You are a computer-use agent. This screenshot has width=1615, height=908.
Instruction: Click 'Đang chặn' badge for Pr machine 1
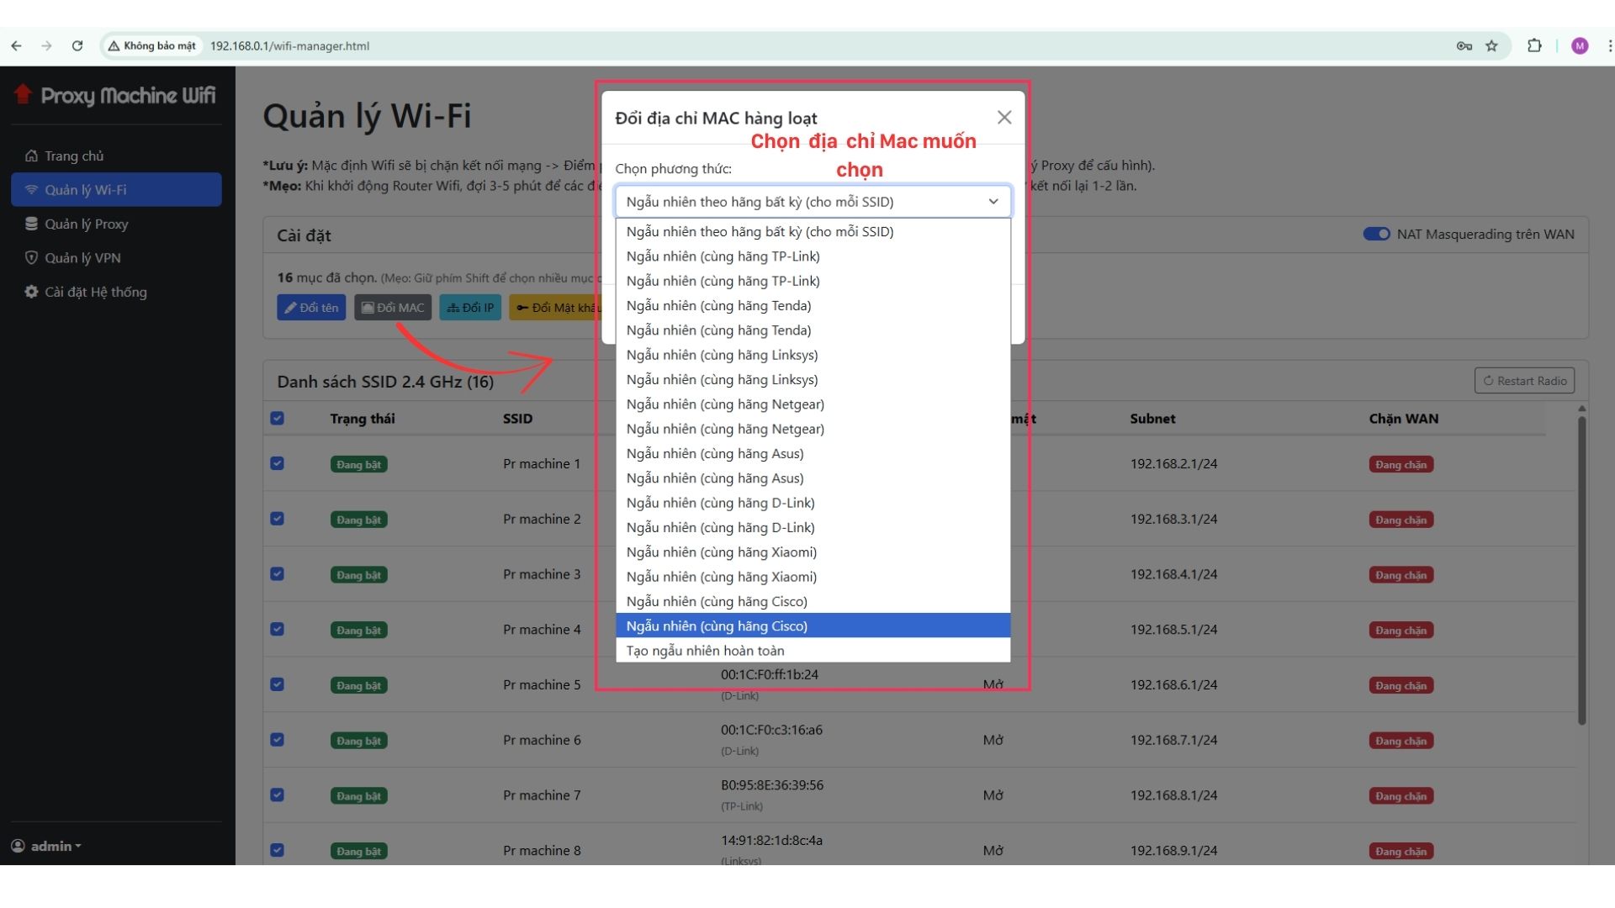point(1401,464)
